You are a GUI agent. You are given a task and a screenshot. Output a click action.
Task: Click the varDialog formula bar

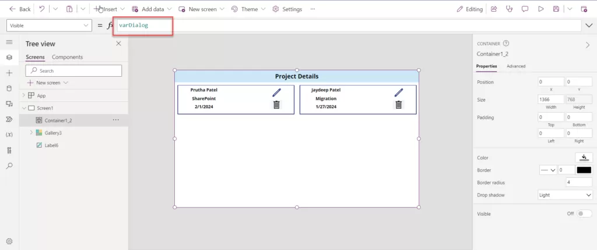tap(348, 26)
